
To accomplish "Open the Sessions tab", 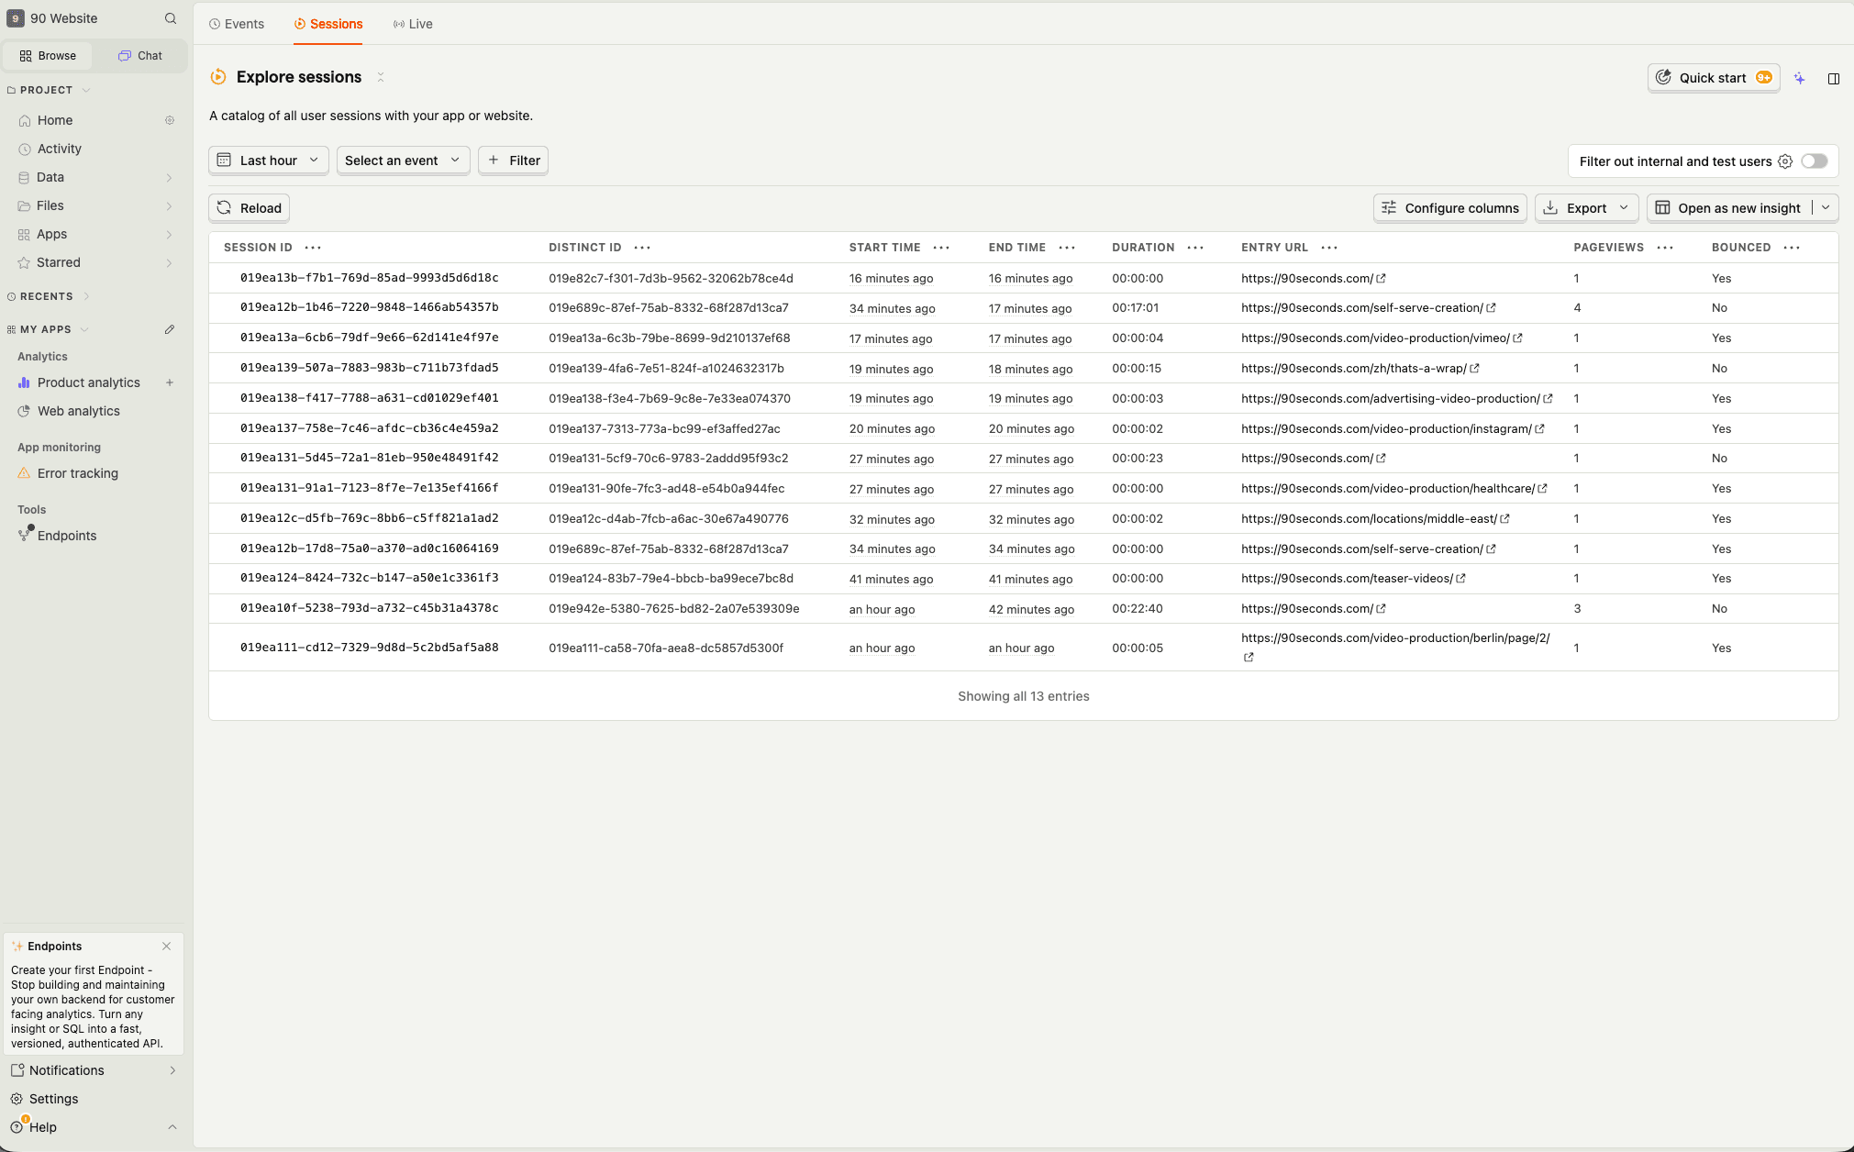I will tap(328, 24).
